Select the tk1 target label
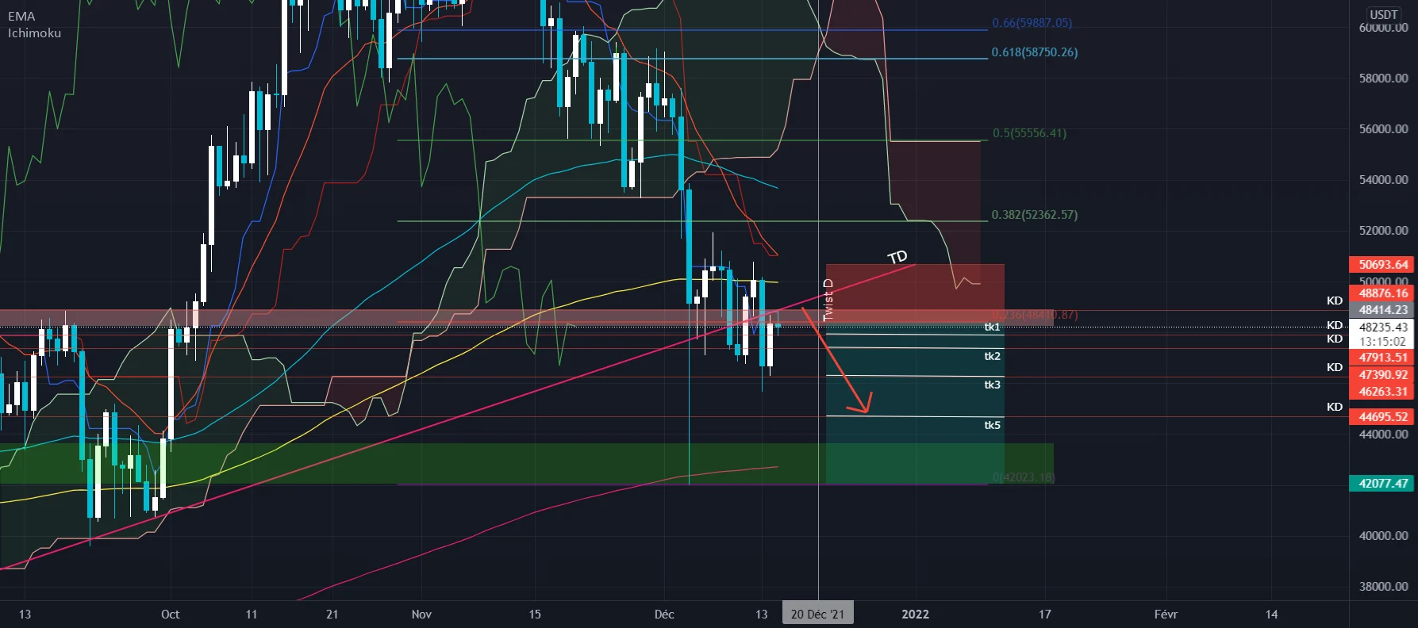Image resolution: width=1418 pixels, height=628 pixels. point(992,327)
